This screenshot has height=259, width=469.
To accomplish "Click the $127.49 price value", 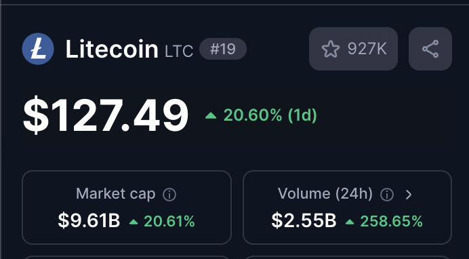I will click(x=106, y=115).
